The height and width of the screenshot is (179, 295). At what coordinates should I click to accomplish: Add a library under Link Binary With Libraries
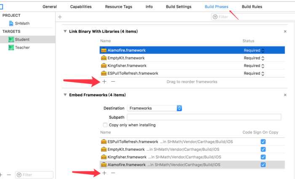(104, 82)
